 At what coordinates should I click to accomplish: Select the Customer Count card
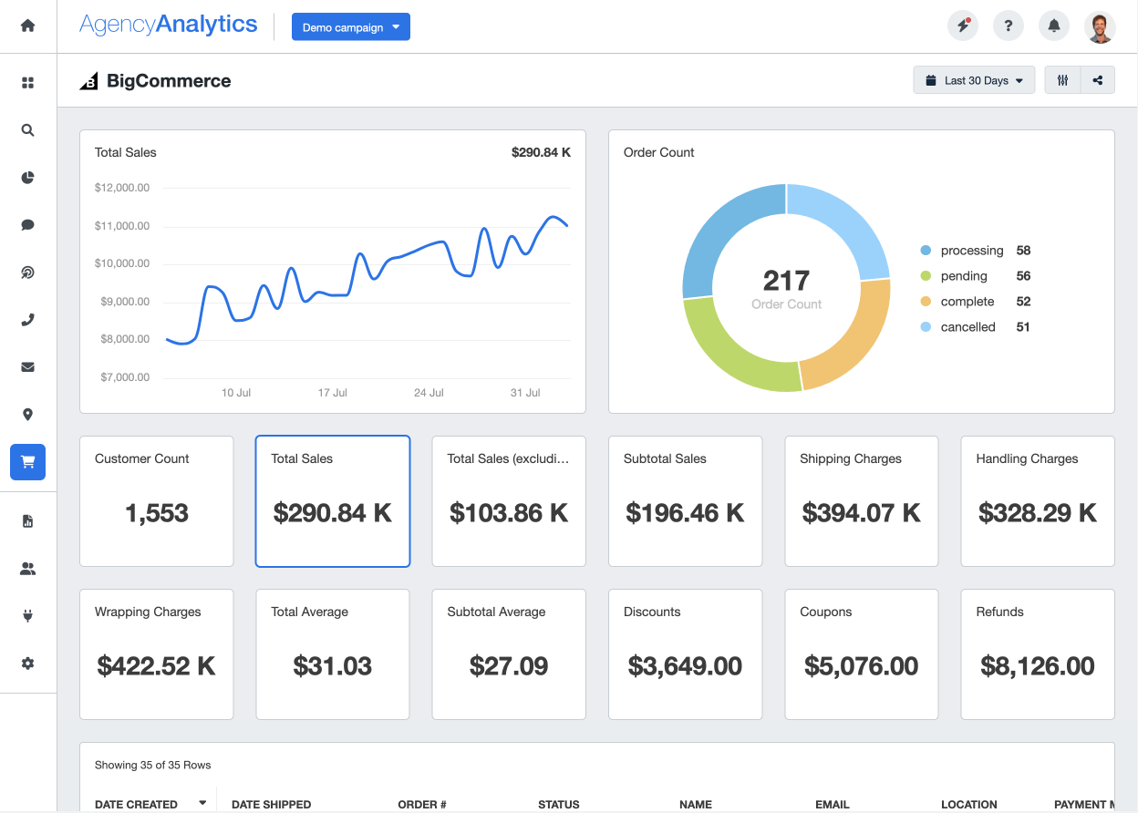[157, 501]
